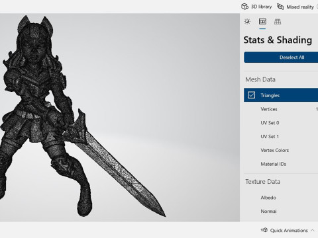Open the Grid & Views tab icon

[278, 22]
